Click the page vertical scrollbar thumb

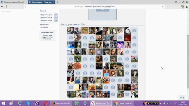pyautogui.click(x=188, y=62)
